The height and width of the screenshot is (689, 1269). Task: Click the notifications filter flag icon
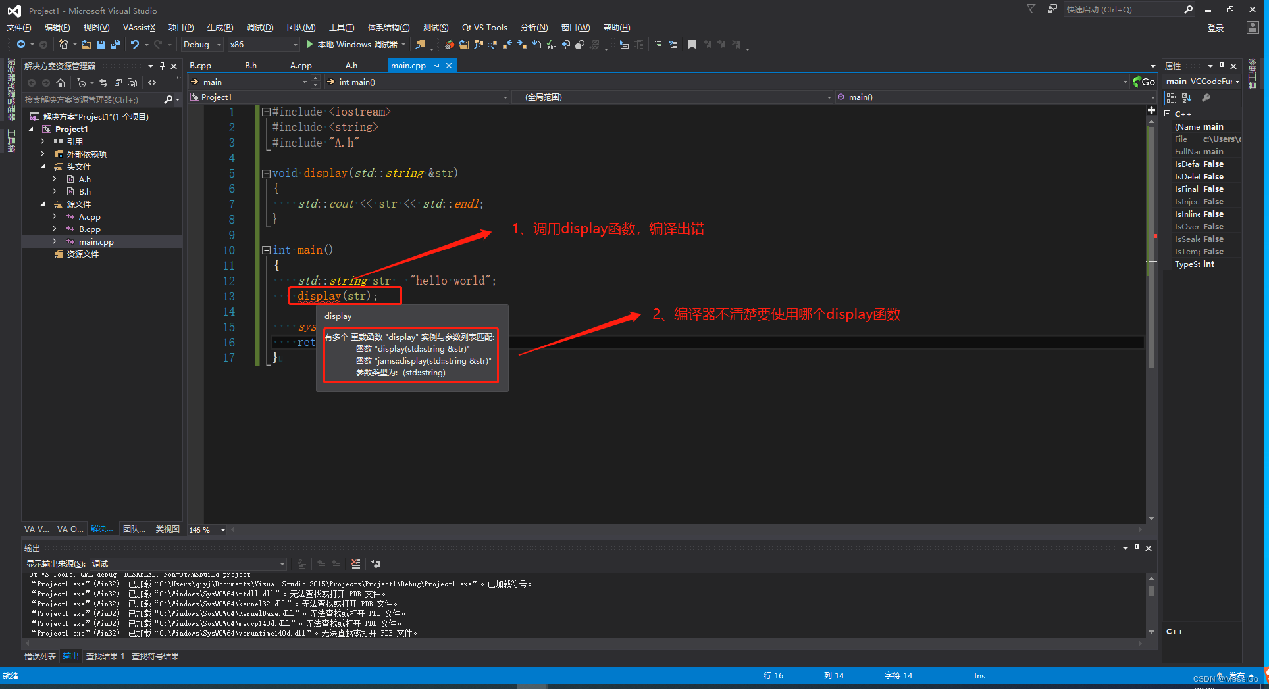[x=1031, y=9]
